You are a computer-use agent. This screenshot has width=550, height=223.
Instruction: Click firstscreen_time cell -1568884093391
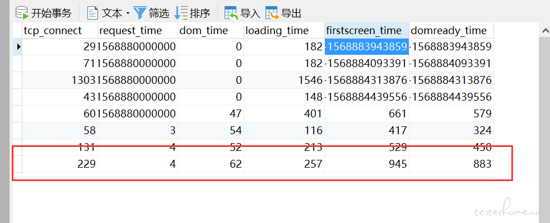(367, 63)
